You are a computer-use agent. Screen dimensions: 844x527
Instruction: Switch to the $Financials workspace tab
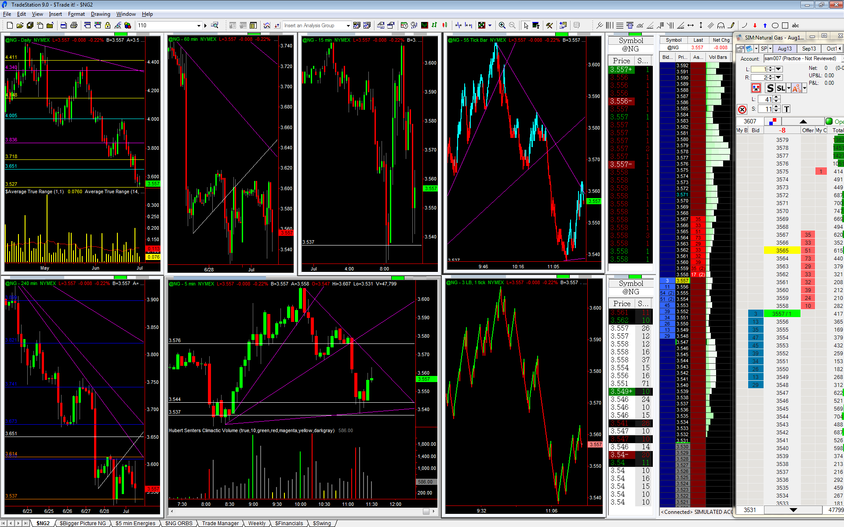click(289, 523)
